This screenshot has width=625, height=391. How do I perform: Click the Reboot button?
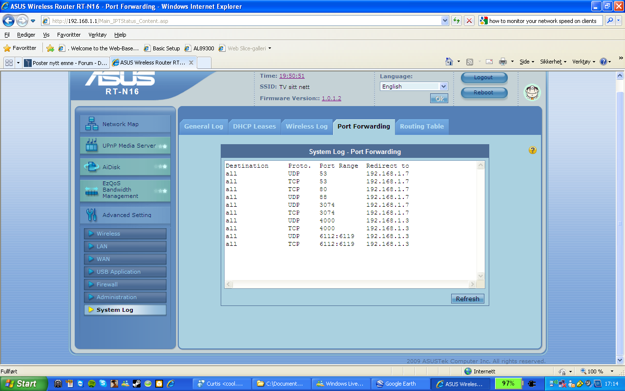[x=483, y=93]
